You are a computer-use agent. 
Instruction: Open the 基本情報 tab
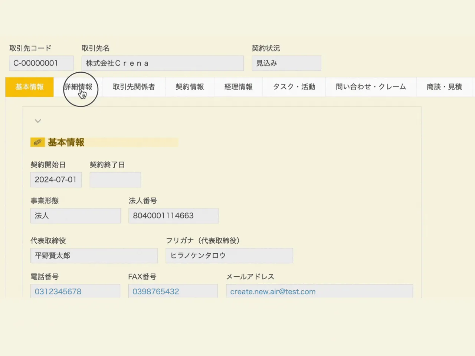tap(29, 87)
